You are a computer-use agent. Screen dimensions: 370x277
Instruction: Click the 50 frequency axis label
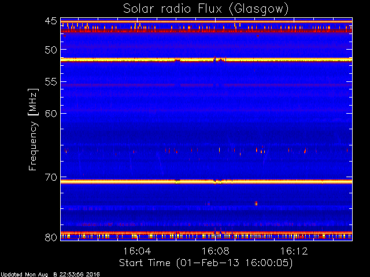point(51,50)
